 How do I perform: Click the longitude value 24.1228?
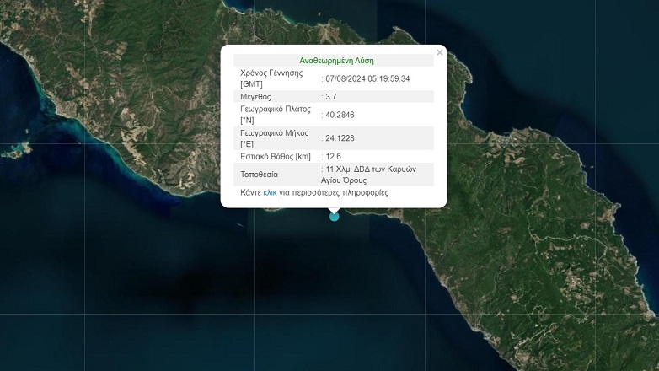click(x=339, y=138)
